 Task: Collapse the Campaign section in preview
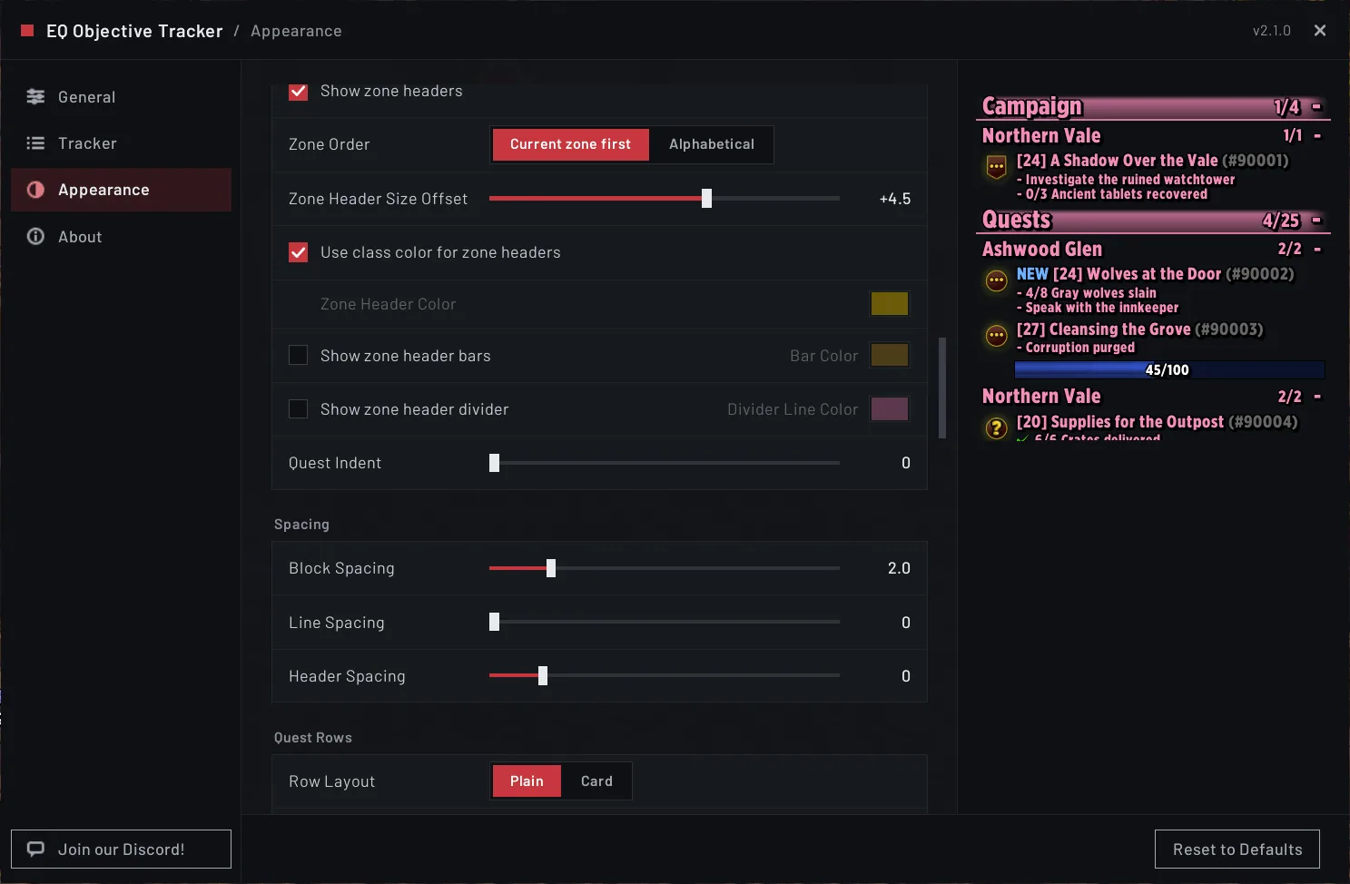[1316, 107]
